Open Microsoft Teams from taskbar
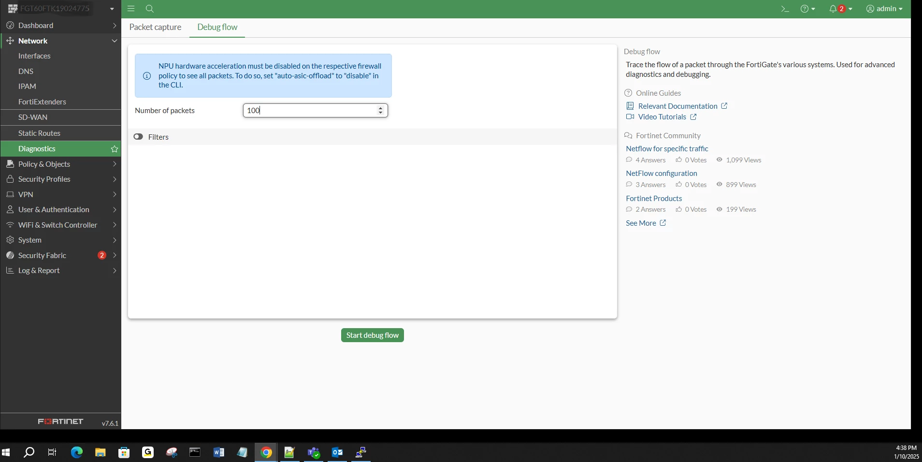 point(314,452)
